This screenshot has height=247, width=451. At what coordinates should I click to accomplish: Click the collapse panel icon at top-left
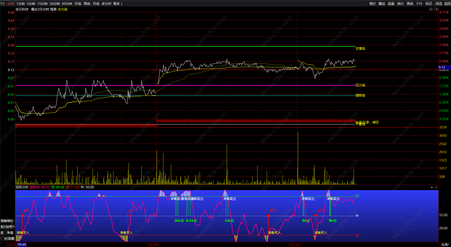(x=3, y=3)
